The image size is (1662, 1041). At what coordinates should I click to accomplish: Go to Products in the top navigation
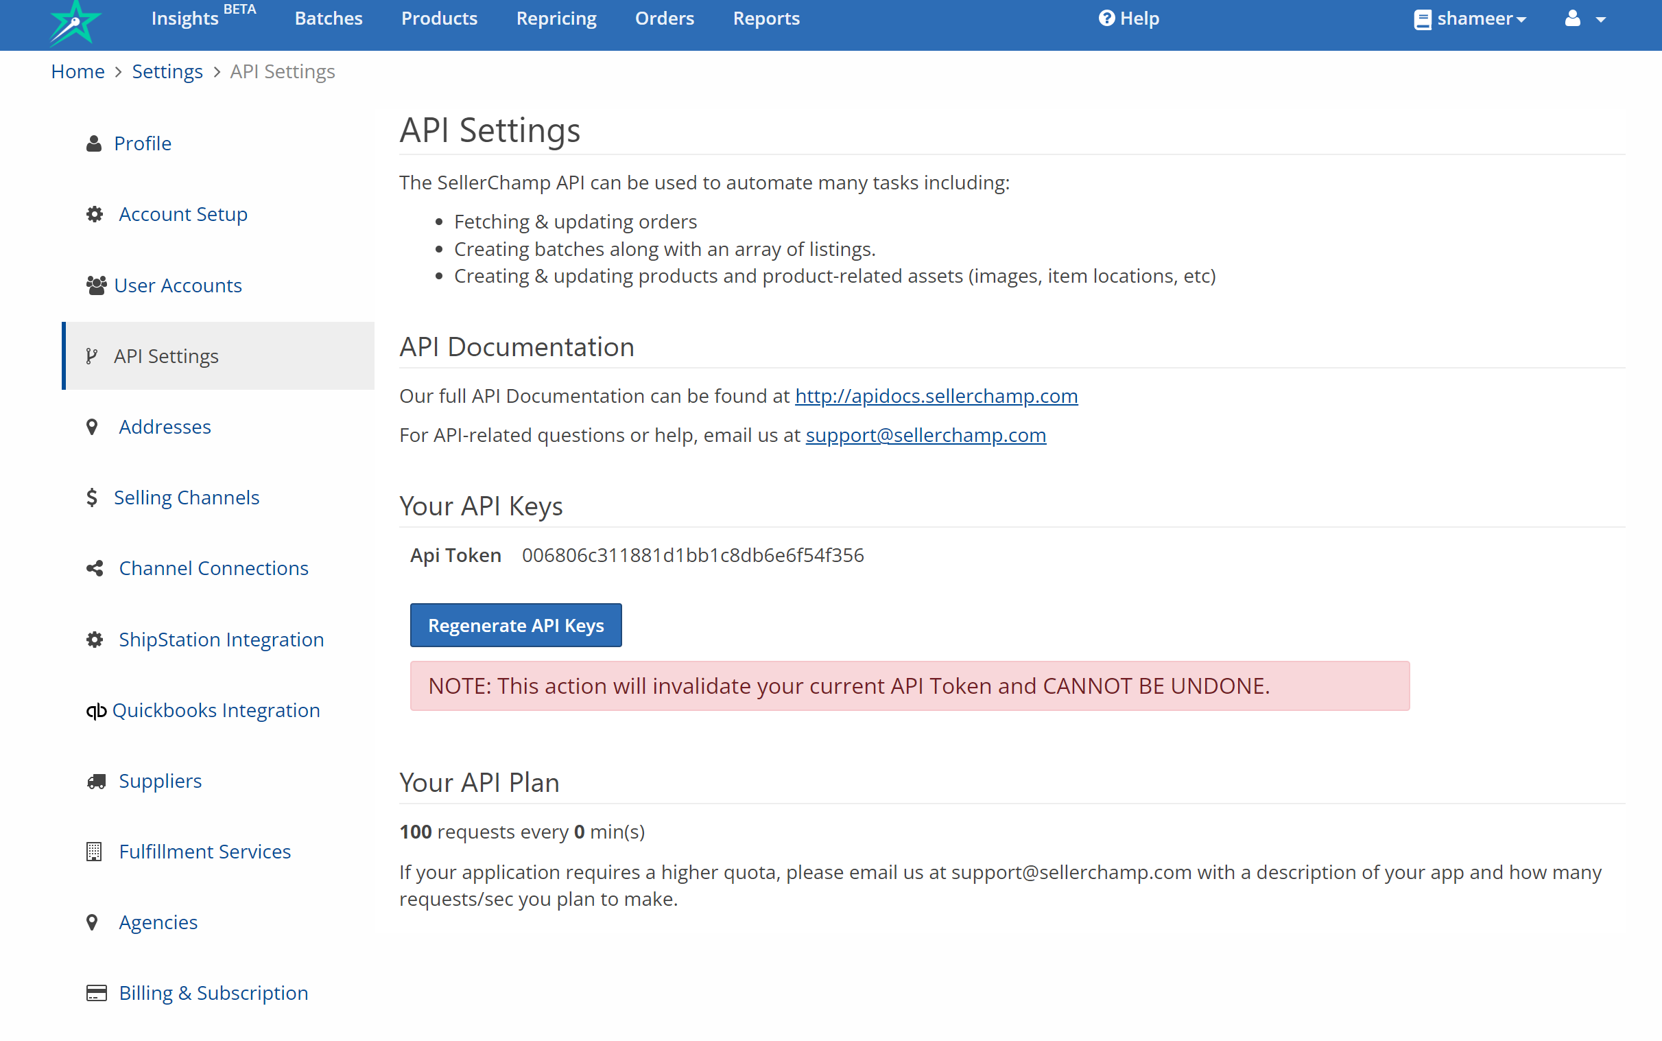pyautogui.click(x=439, y=19)
